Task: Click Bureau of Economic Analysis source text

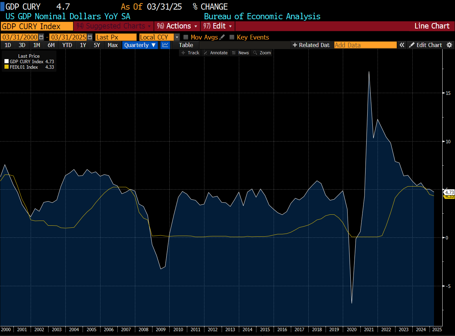Action: [x=262, y=16]
